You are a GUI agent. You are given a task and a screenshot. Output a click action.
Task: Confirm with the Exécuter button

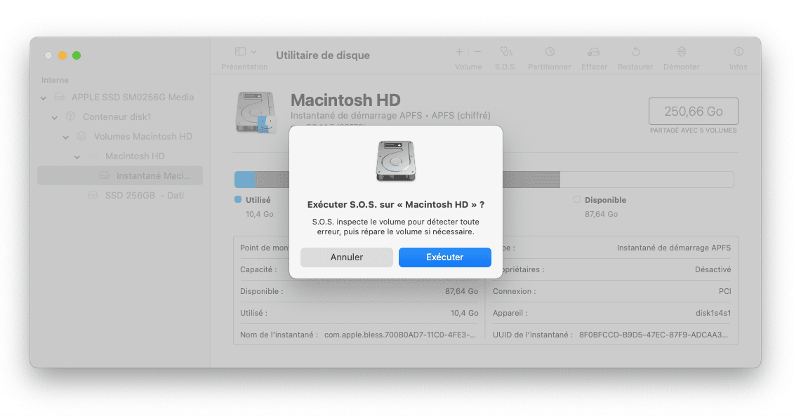click(445, 257)
